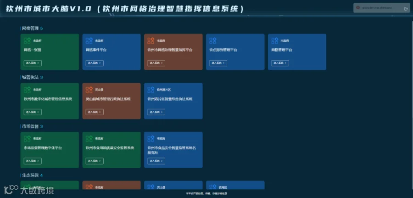Click 进入系统 on 灵山县城市管理行政执法系统 card
The height and width of the screenshot is (198, 413).
tap(95, 112)
